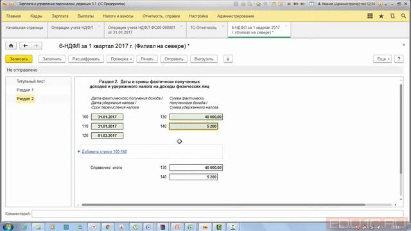This screenshot has height=231, width=411.
Task: Click the M+ button in title bar
Action: click(296, 4)
